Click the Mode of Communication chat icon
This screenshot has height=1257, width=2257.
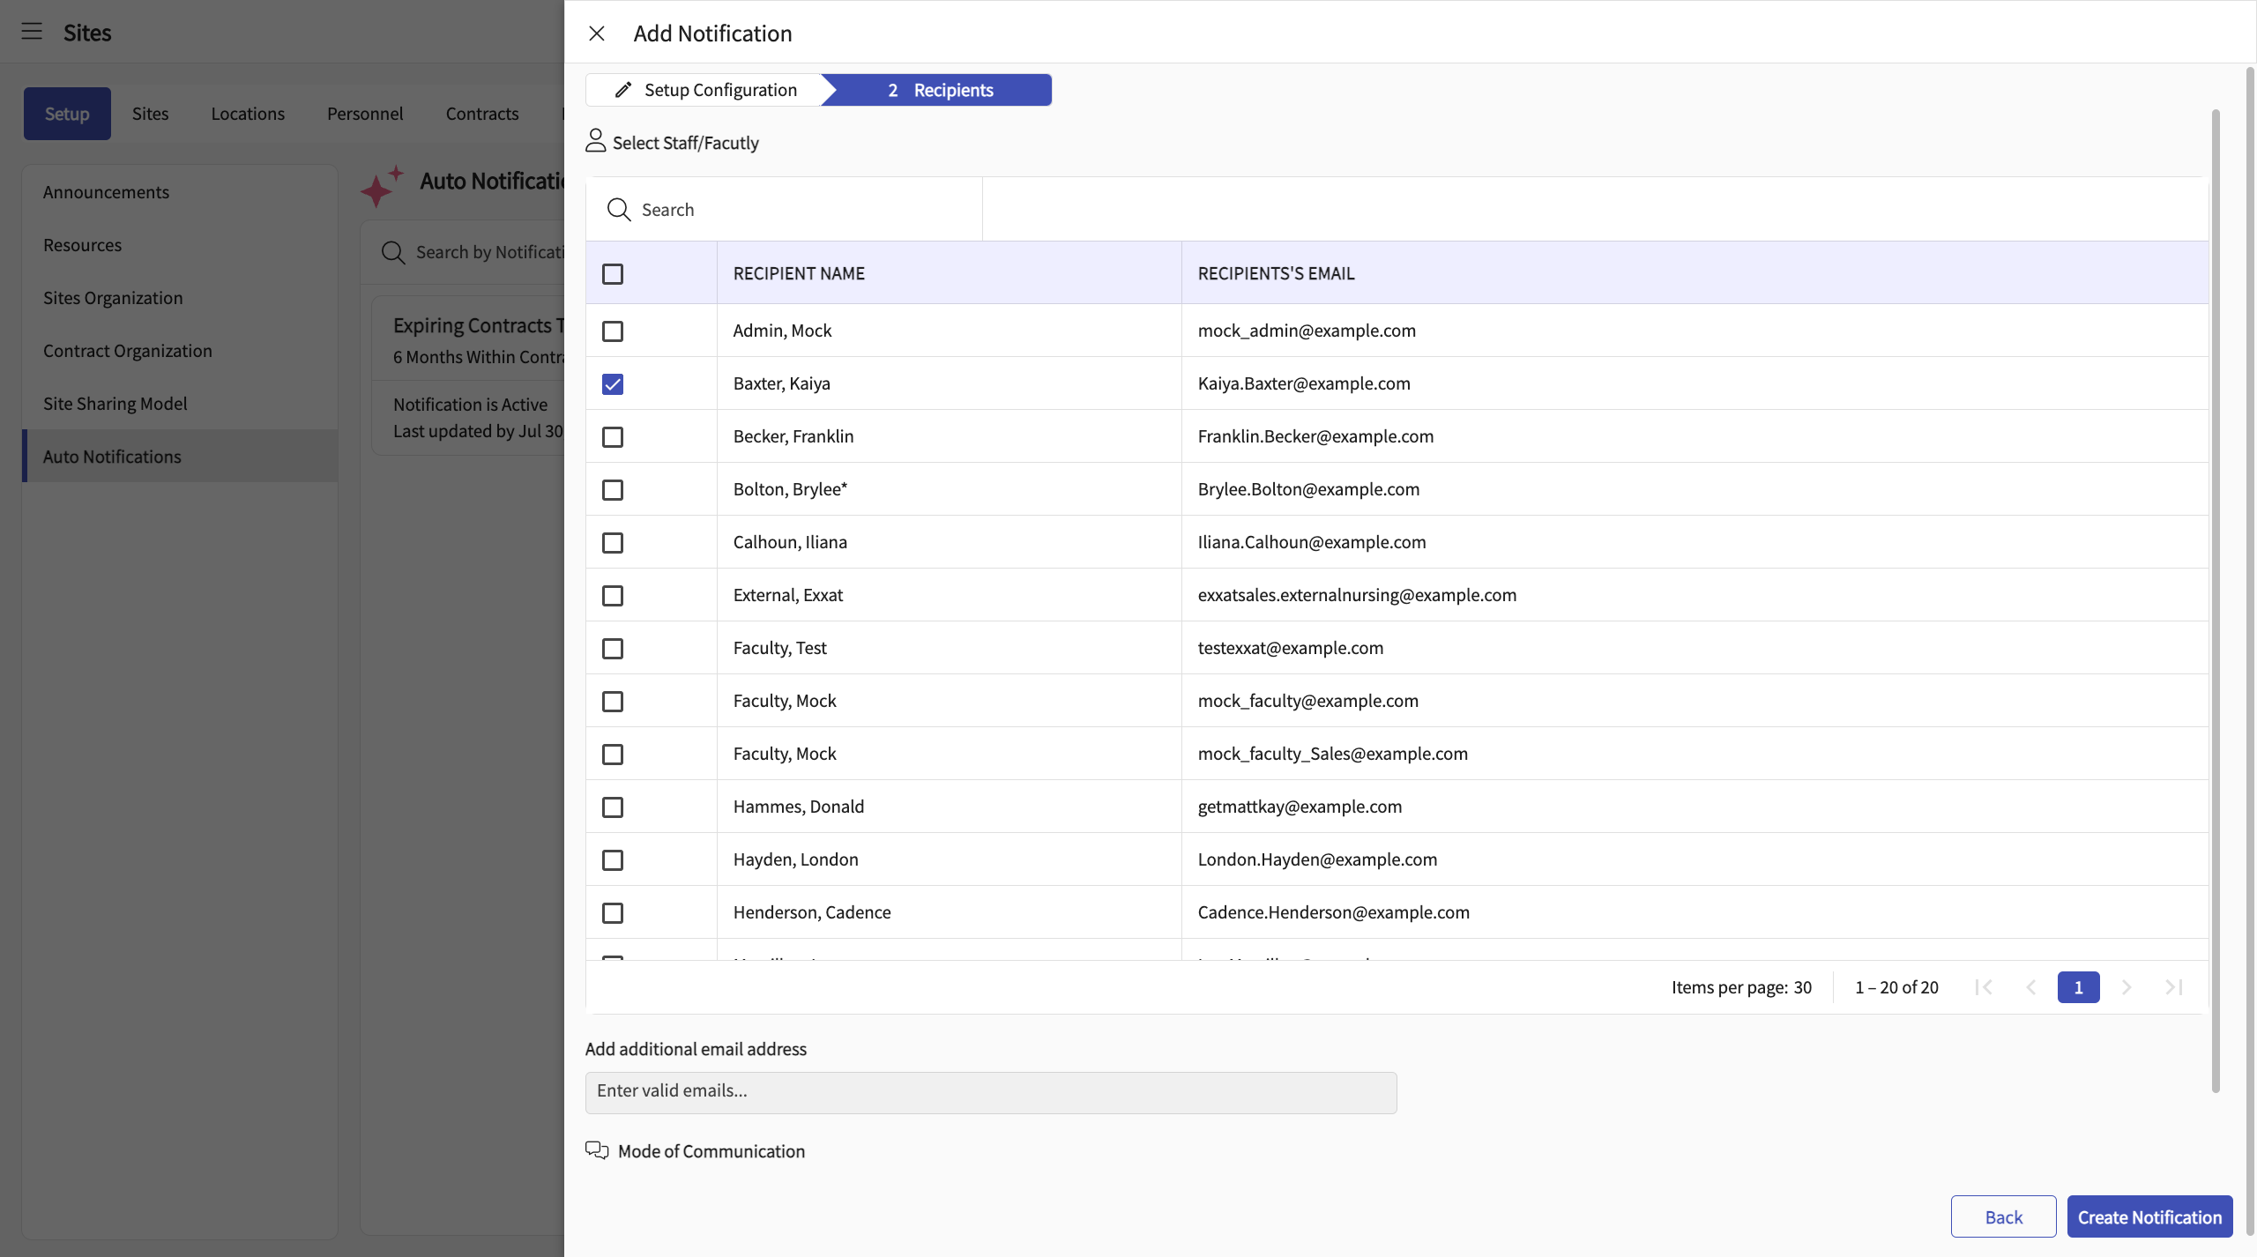click(x=597, y=1151)
